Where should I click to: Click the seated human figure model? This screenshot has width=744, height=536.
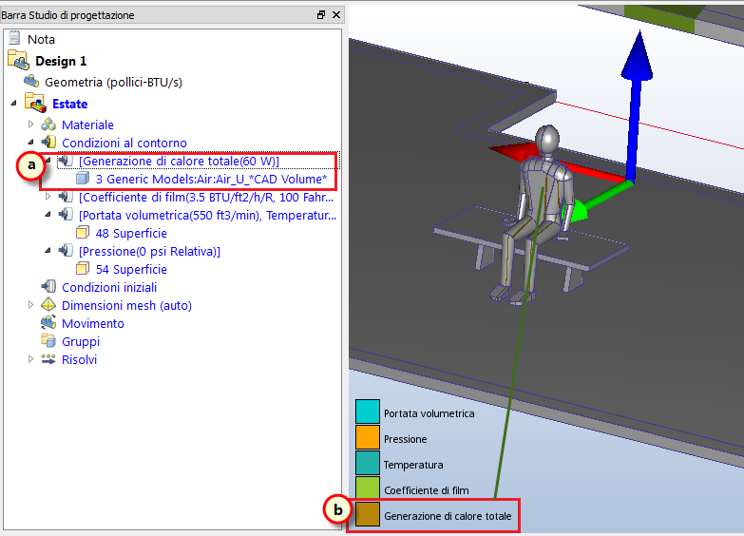[534, 214]
